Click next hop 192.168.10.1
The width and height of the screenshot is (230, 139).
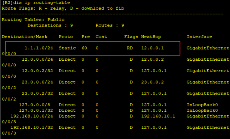(x=158, y=116)
